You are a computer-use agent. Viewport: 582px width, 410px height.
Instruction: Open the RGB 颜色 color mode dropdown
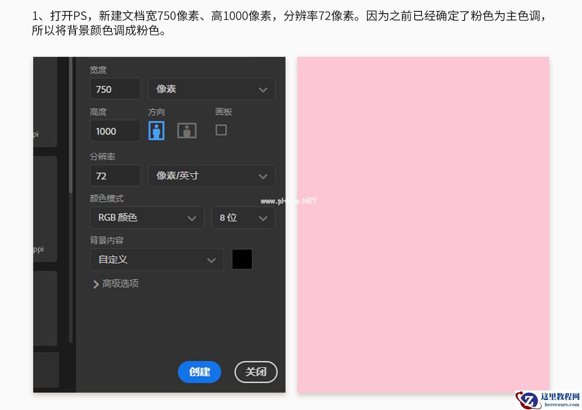[147, 218]
